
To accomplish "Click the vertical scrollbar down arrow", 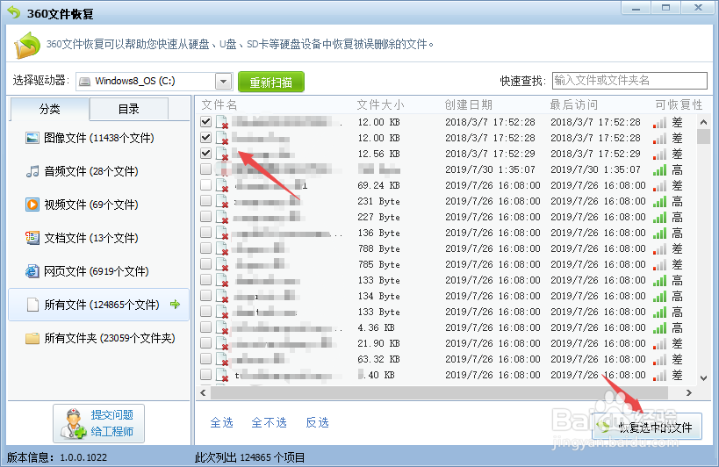I will 703,378.
